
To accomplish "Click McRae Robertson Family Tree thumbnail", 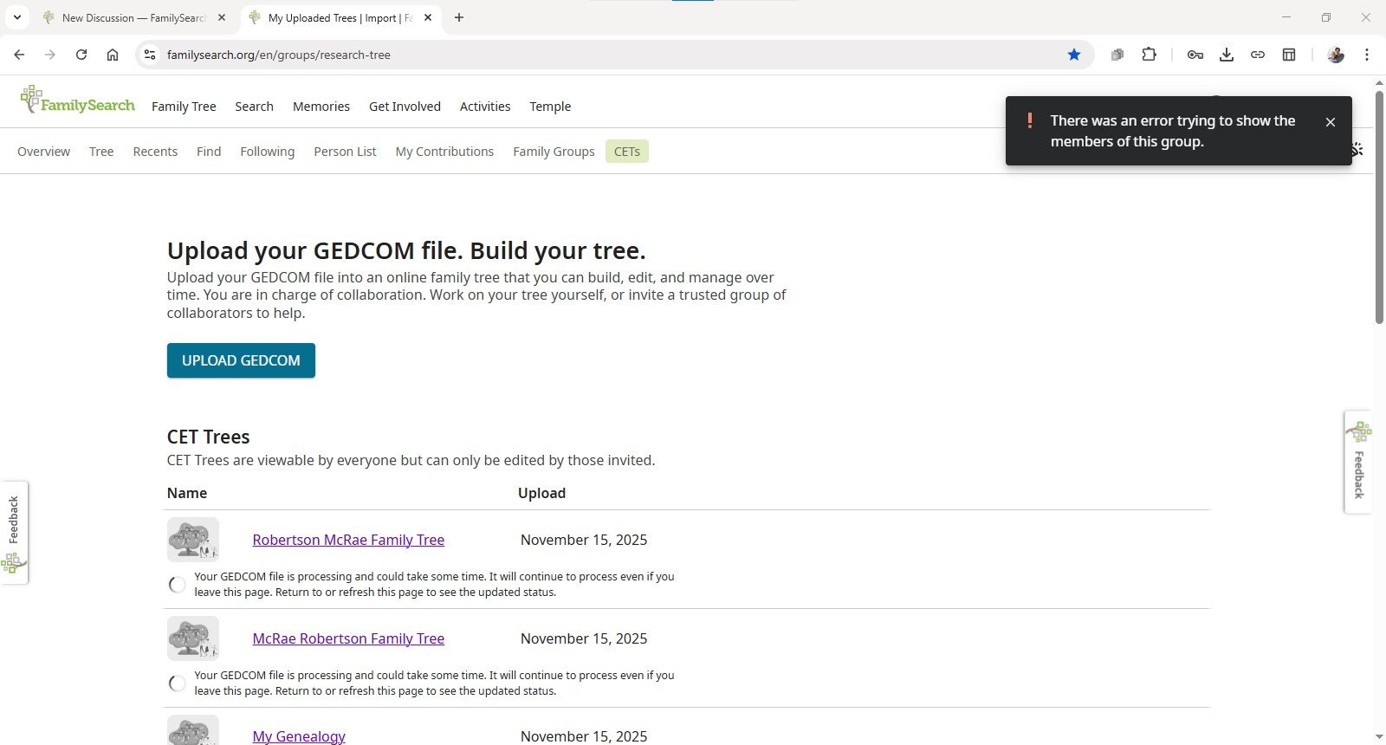I will 192,638.
